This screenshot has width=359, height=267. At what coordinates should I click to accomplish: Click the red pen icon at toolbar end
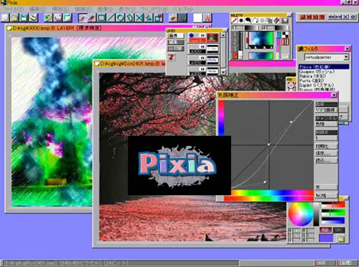[x=207, y=17]
